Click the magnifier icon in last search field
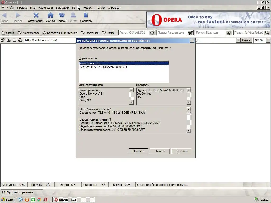Screen dimensions: 271x203 (x=267, y=33)
